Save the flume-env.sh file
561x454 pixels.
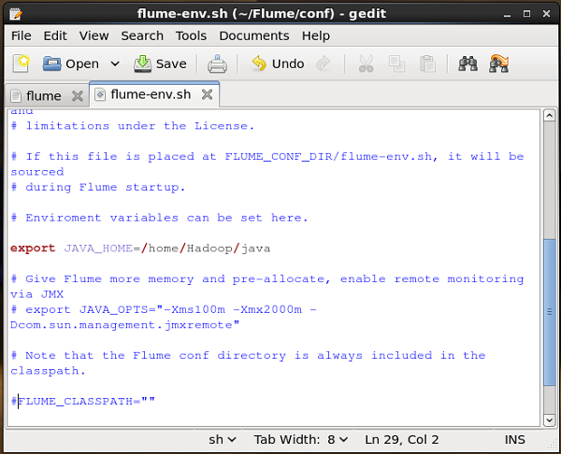pyautogui.click(x=160, y=64)
